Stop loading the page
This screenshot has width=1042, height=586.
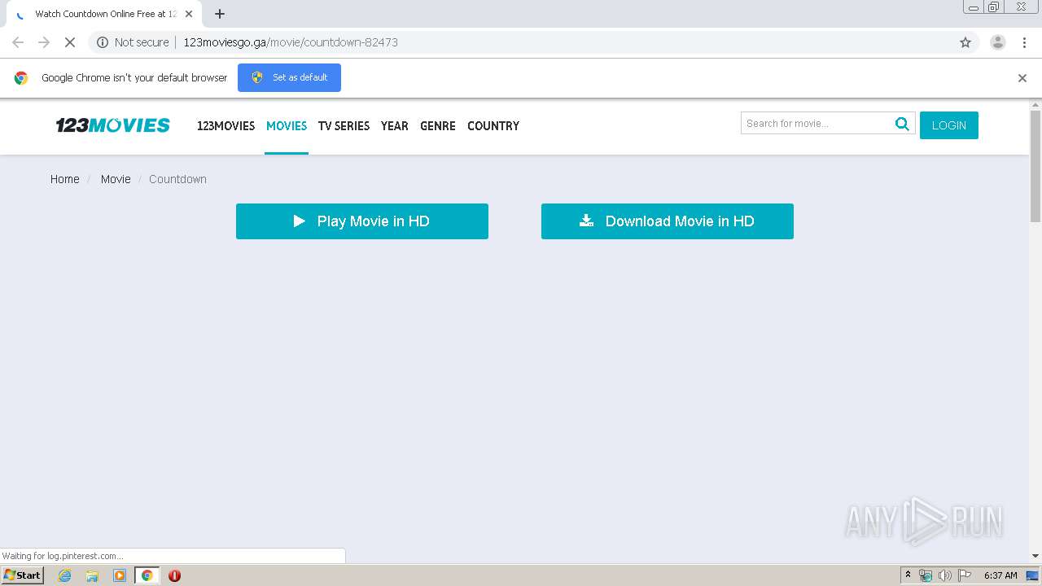(70, 42)
